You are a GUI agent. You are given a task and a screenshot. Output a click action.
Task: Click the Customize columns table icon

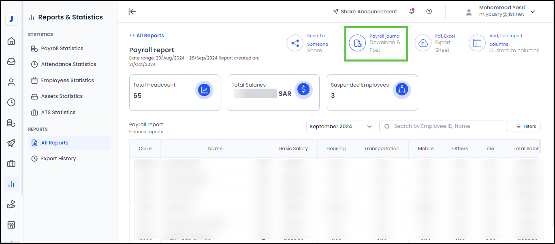pos(477,43)
